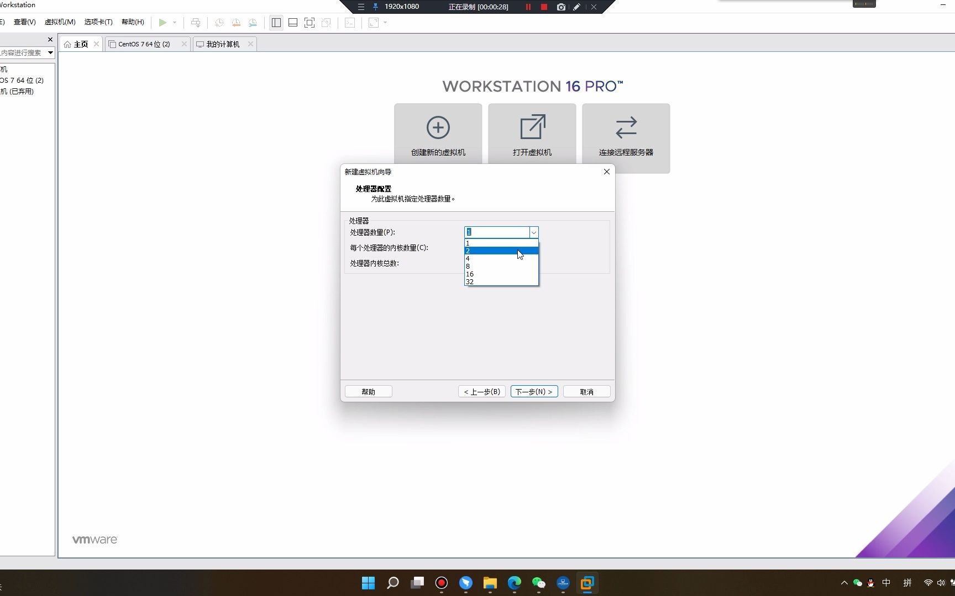Viewport: 955px width, 596px height.
Task: Show or hide the thumbnail bar
Action: point(293,23)
